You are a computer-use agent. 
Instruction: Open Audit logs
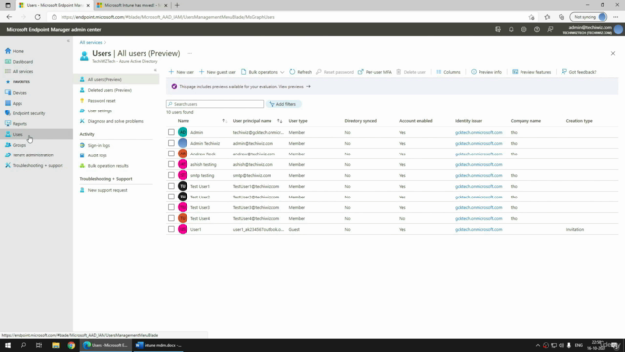[x=97, y=155]
